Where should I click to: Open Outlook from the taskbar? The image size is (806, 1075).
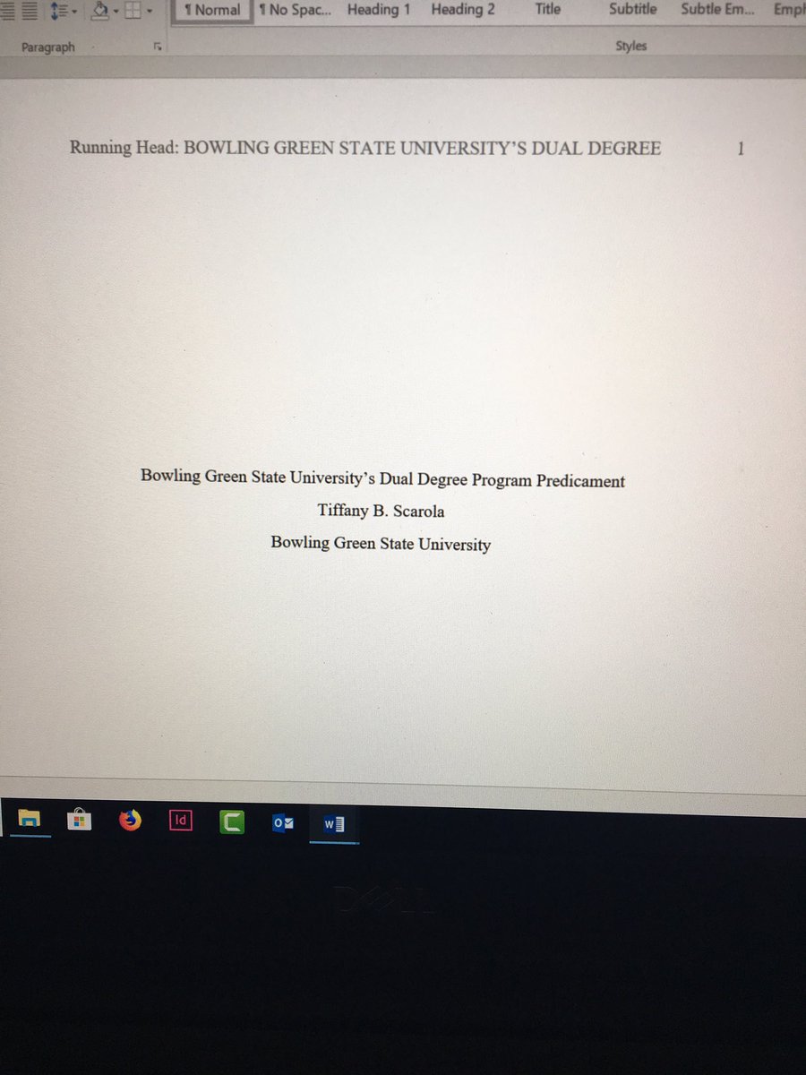[x=283, y=822]
